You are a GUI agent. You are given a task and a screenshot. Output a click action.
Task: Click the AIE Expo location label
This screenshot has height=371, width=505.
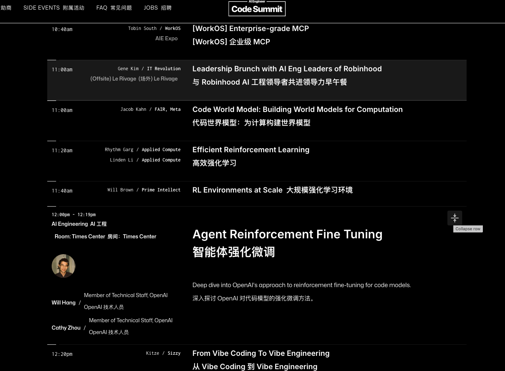coord(166,38)
